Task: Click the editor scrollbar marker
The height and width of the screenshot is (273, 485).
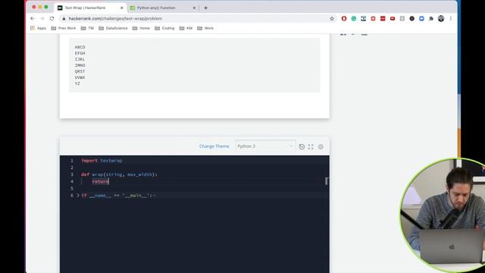Action: (x=327, y=181)
